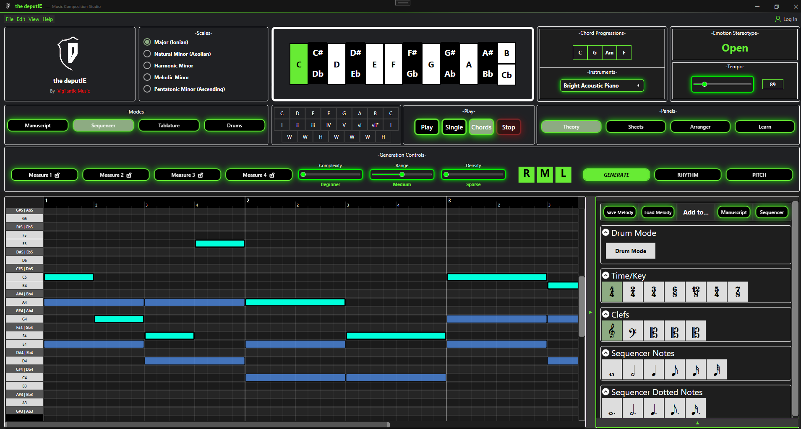Toggle the lock icon on Measure 1
The image size is (801, 429).
pyautogui.click(x=57, y=175)
